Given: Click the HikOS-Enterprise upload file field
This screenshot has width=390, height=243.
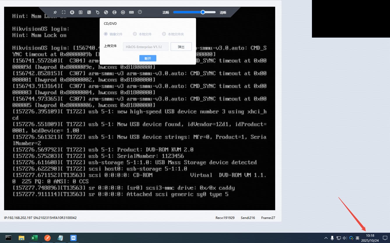Looking at the screenshot, I should click(146, 47).
